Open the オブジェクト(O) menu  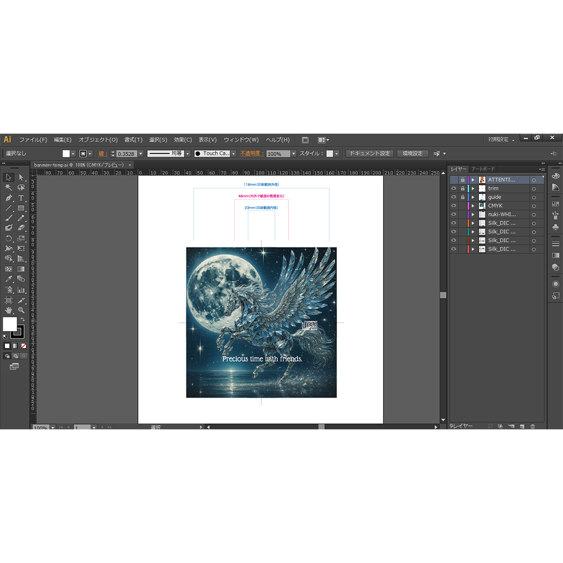pyautogui.click(x=98, y=140)
